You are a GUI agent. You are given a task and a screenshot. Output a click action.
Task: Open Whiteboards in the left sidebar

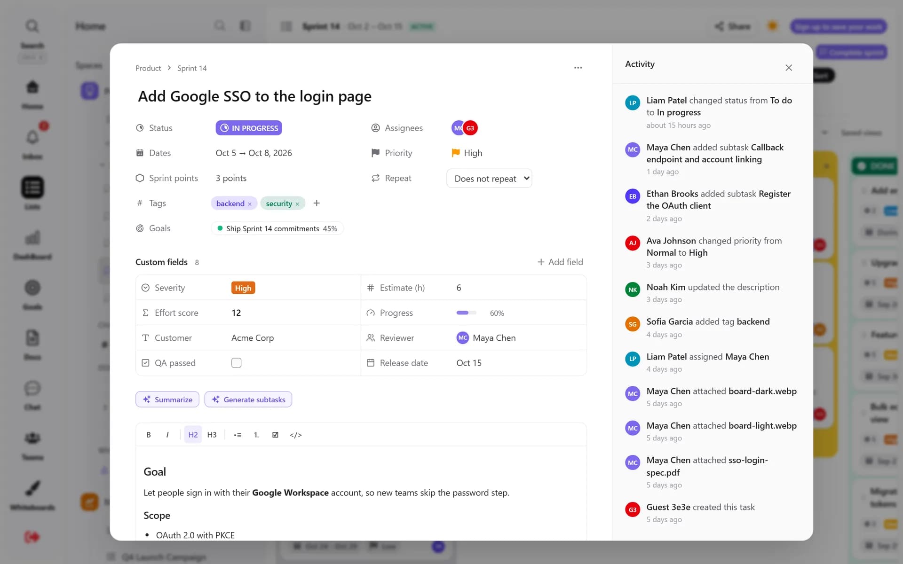click(x=32, y=495)
